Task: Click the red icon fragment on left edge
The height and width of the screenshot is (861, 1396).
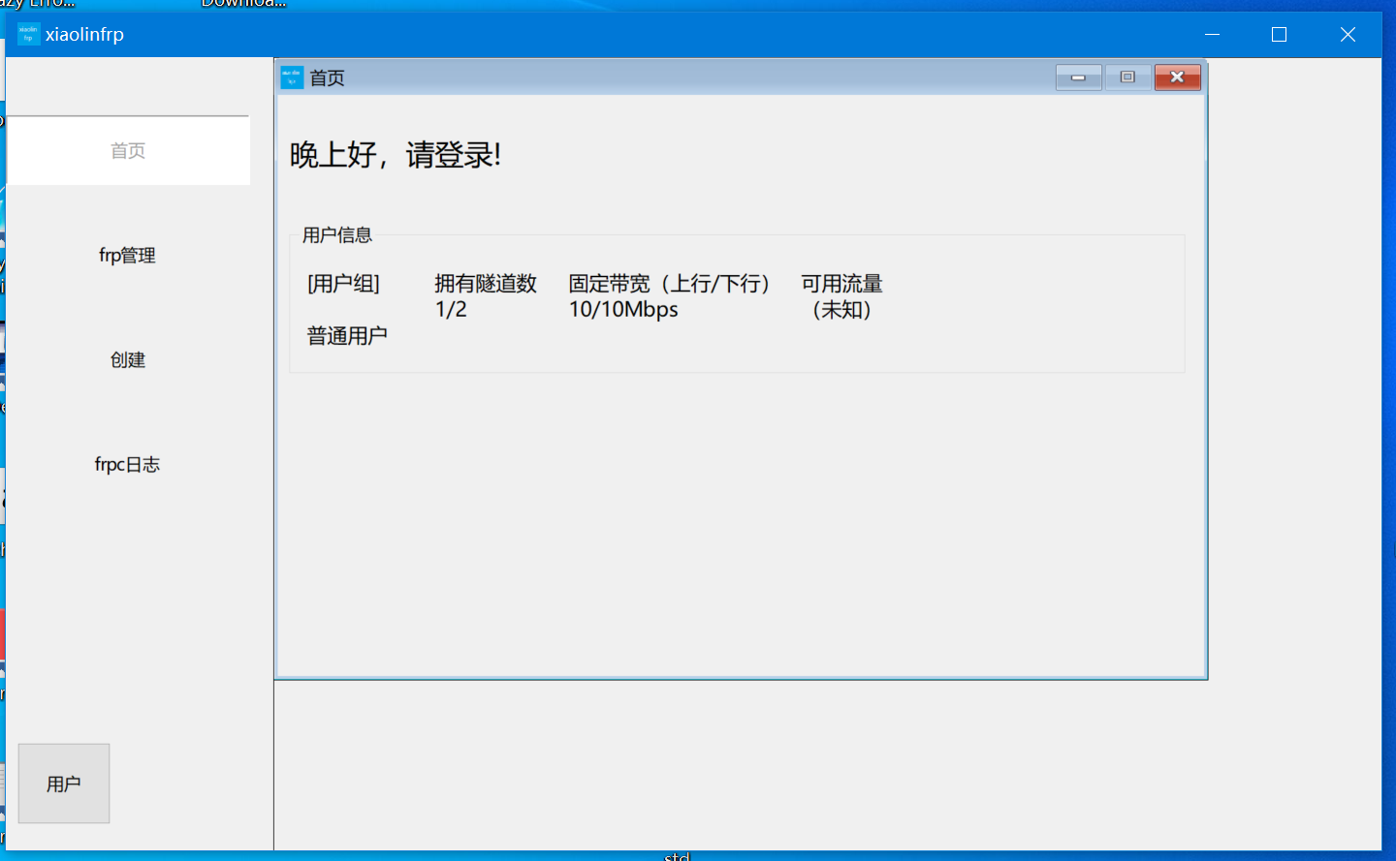Action: point(3,634)
